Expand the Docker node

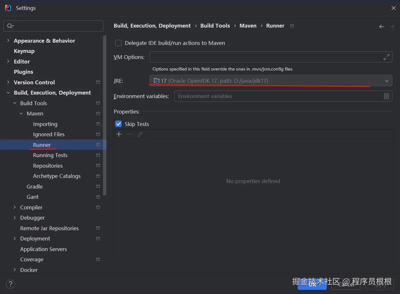point(15,270)
